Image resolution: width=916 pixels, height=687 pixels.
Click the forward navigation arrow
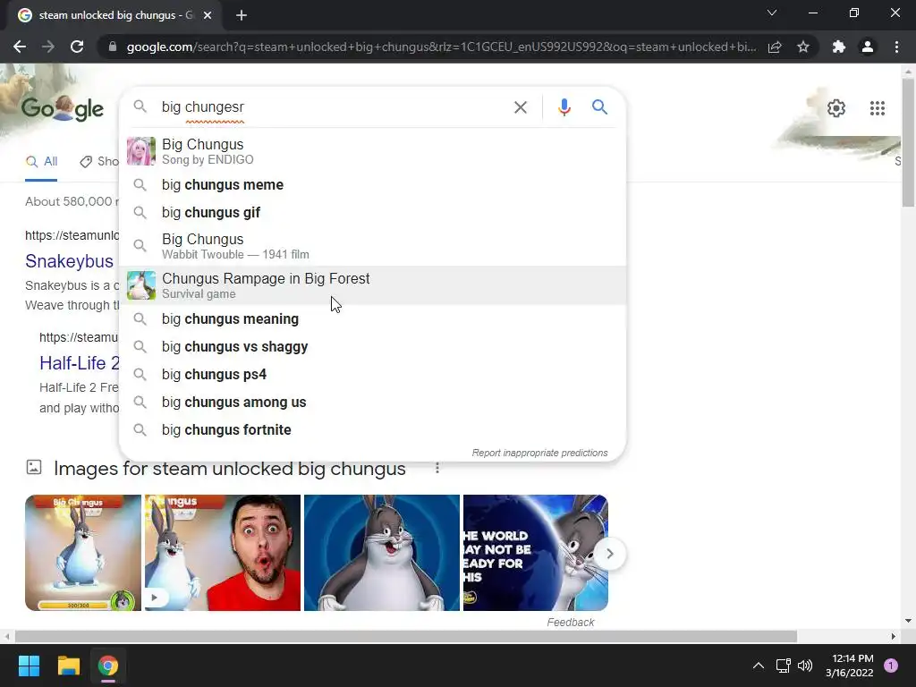point(48,47)
